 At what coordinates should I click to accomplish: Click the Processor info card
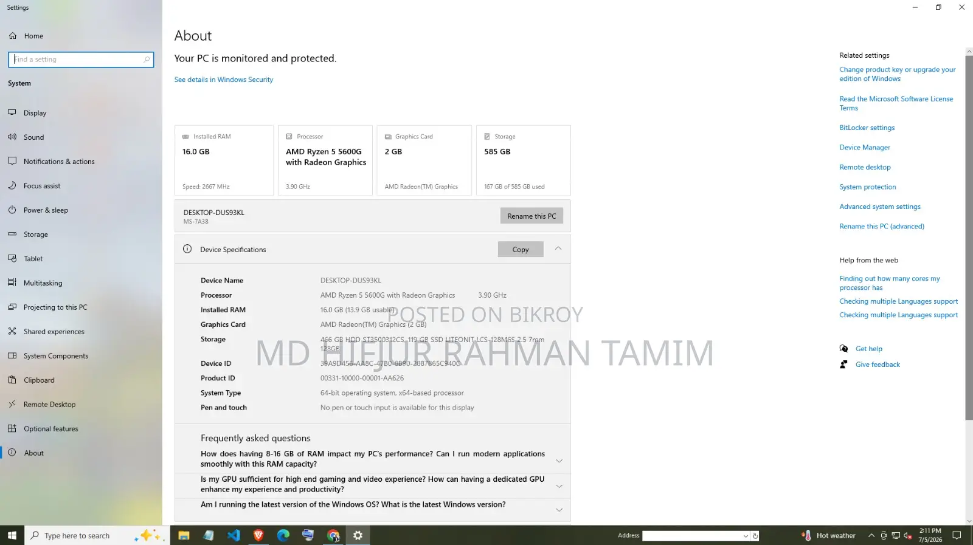(325, 160)
